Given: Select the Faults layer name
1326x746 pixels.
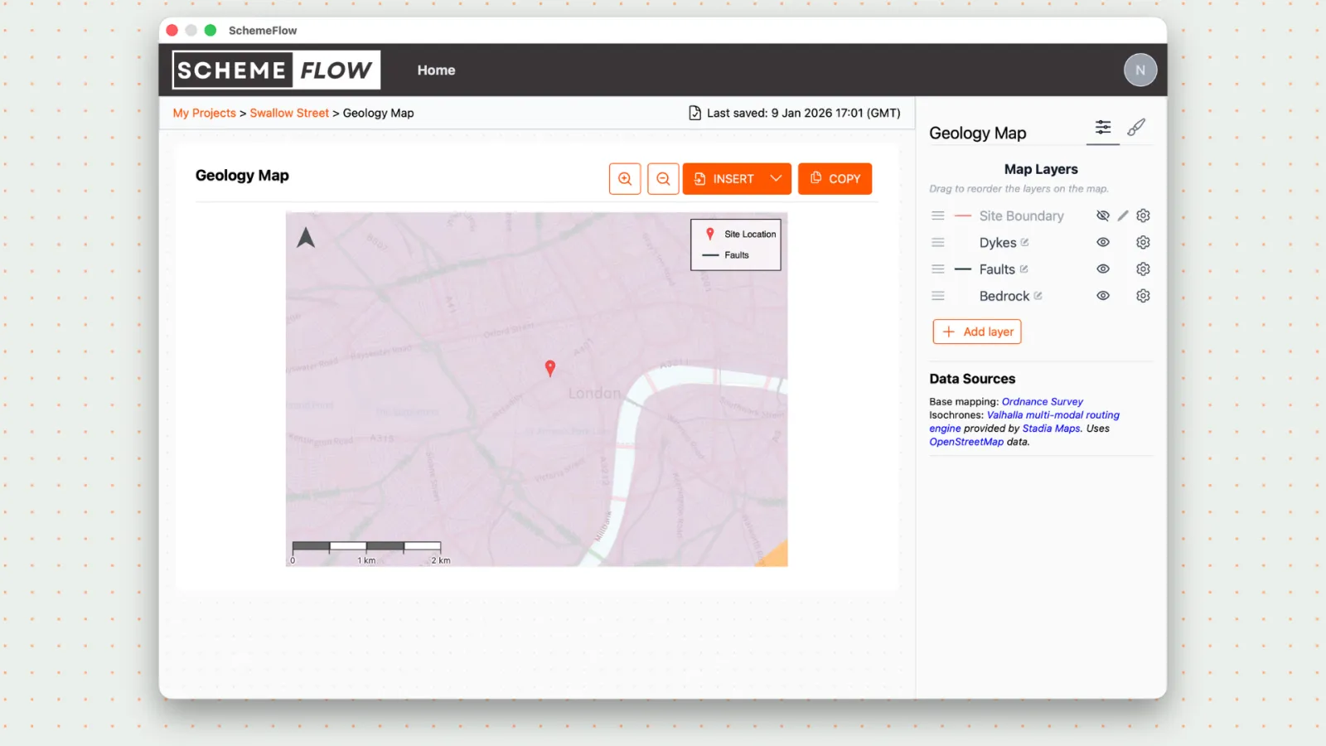Looking at the screenshot, I should tap(997, 269).
